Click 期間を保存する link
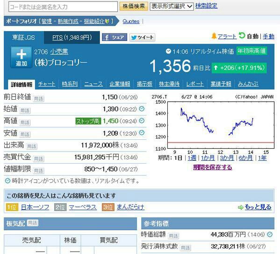Viewport: 280px width, 254px height. 213,167
